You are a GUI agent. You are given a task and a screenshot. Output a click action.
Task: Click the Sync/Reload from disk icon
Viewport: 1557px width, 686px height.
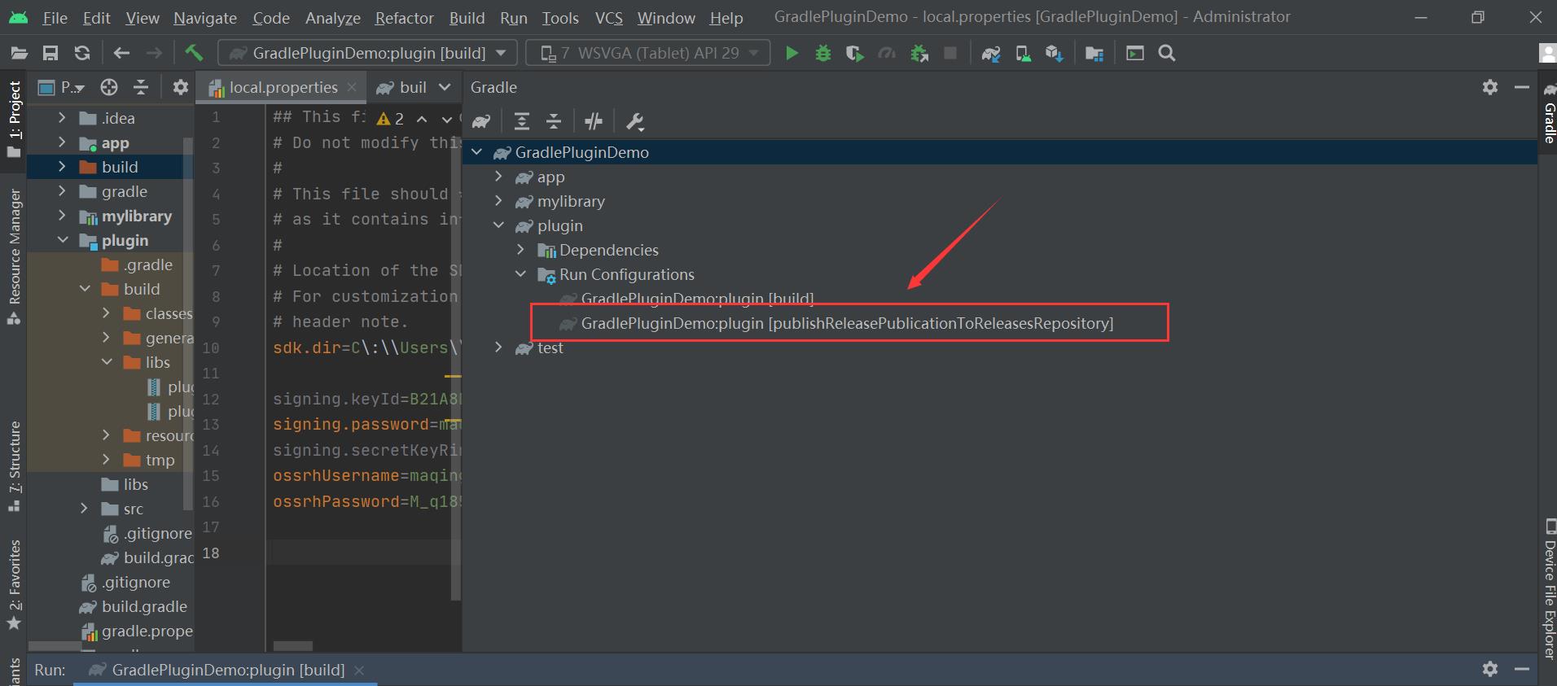(82, 54)
